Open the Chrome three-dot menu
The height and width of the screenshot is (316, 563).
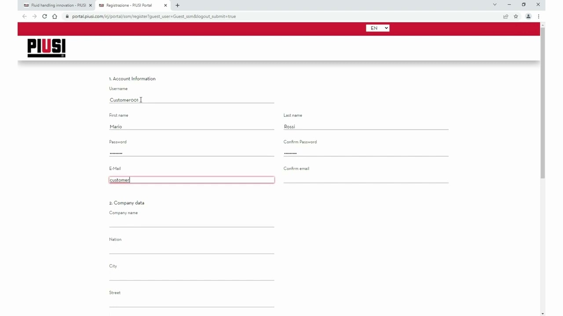538,16
